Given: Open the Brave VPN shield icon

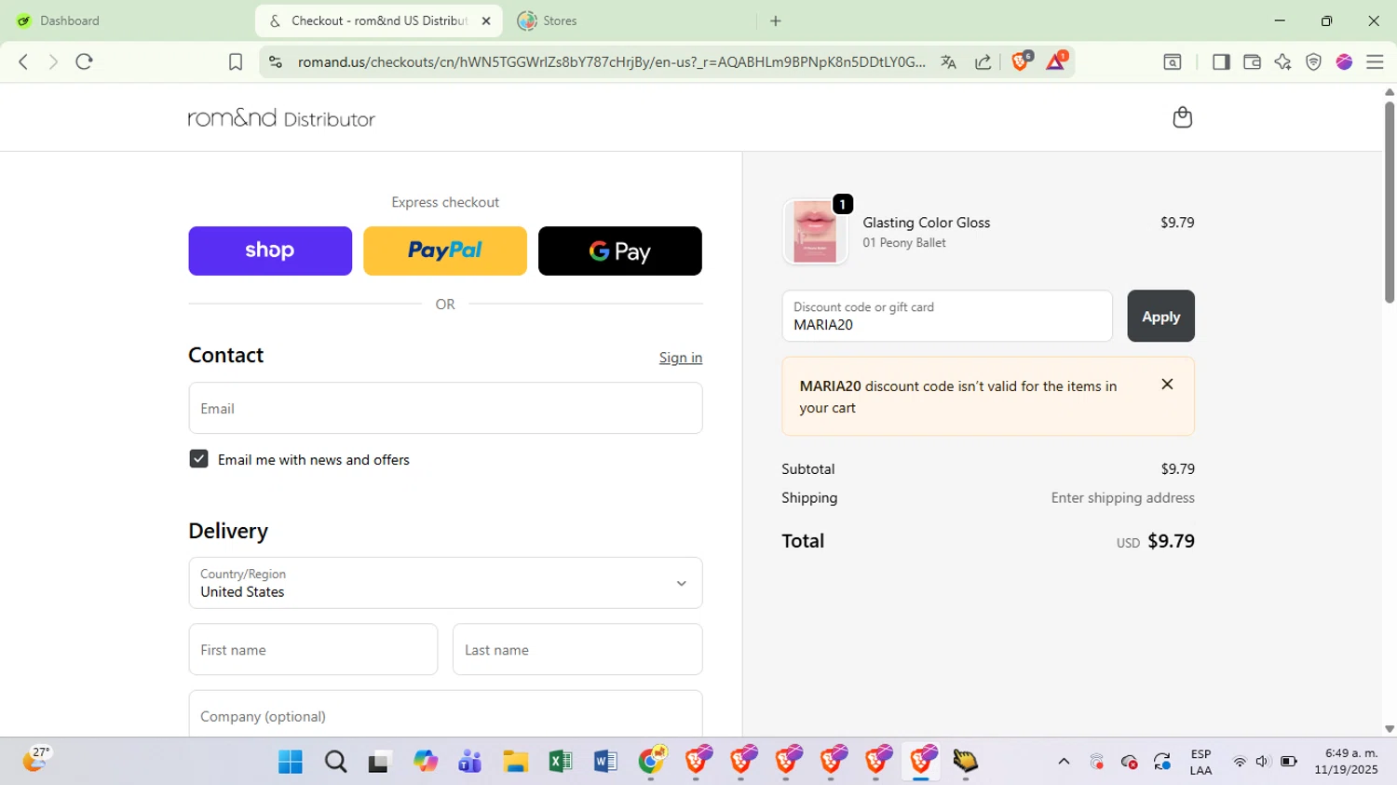Looking at the screenshot, I should [1313, 62].
